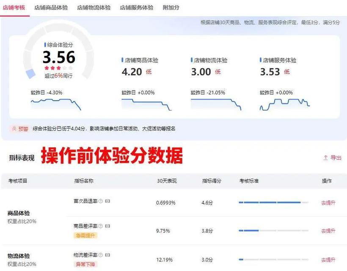Click the 首次品退率 score progress bar

(273, 202)
